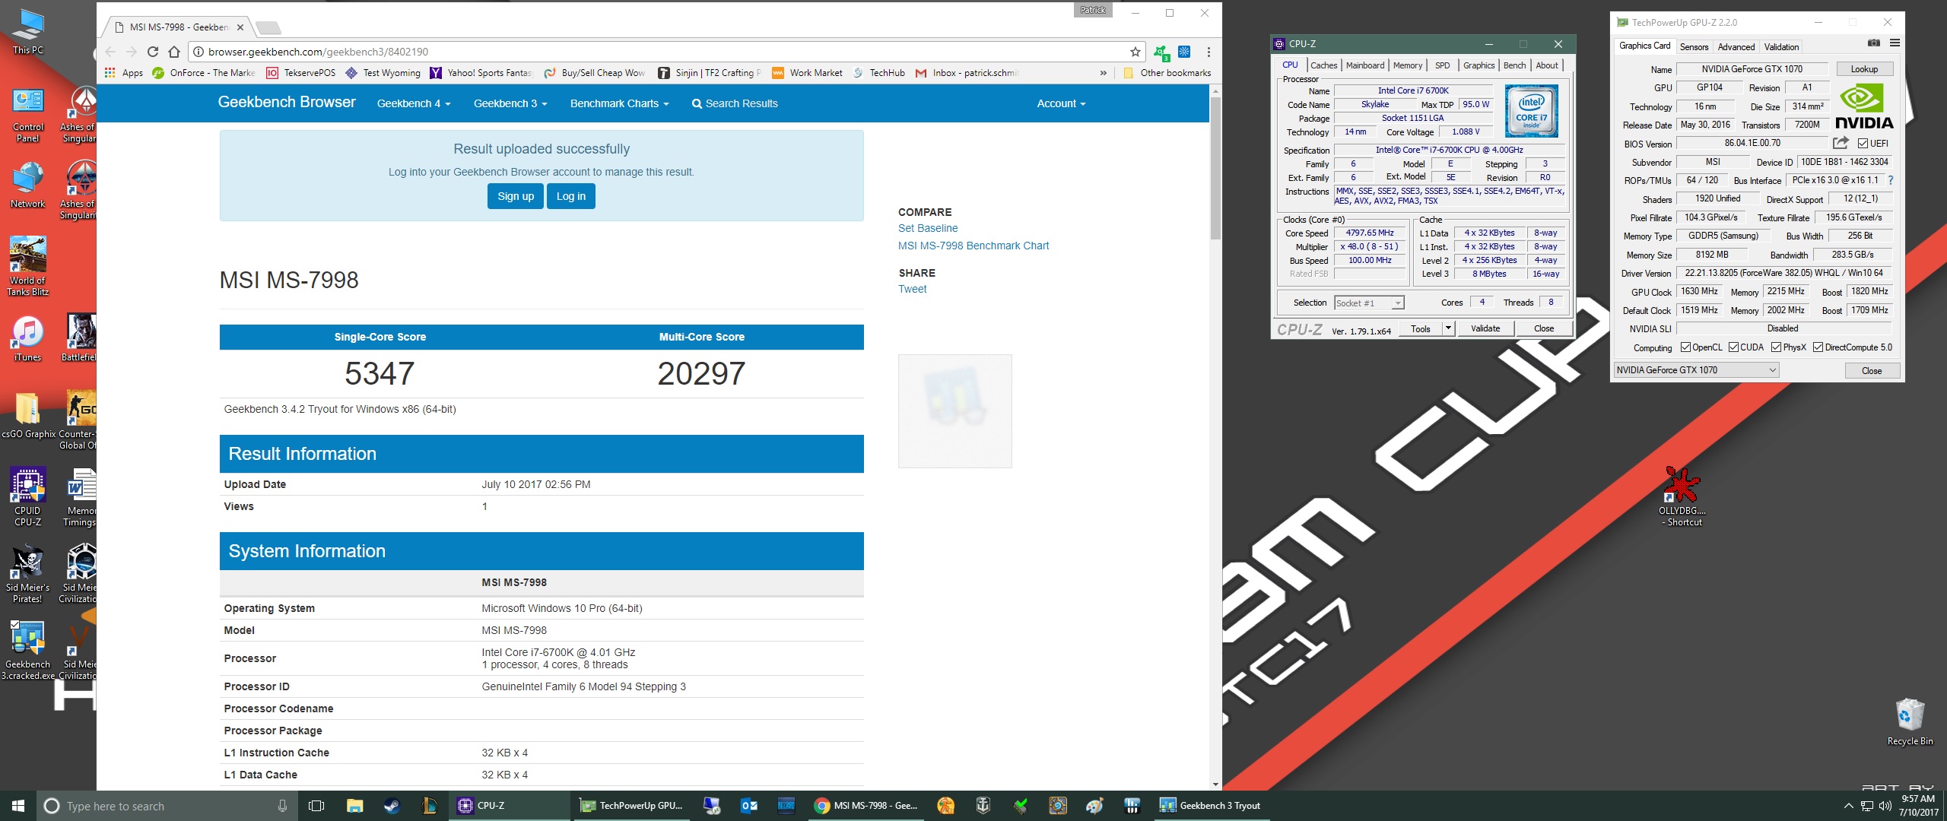Launch Sid Meier's Pirates! shortcut
The width and height of the screenshot is (1947, 821).
point(28,574)
